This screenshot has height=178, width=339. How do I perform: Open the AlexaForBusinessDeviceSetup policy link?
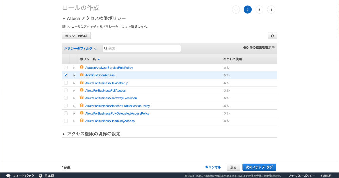[107, 83]
